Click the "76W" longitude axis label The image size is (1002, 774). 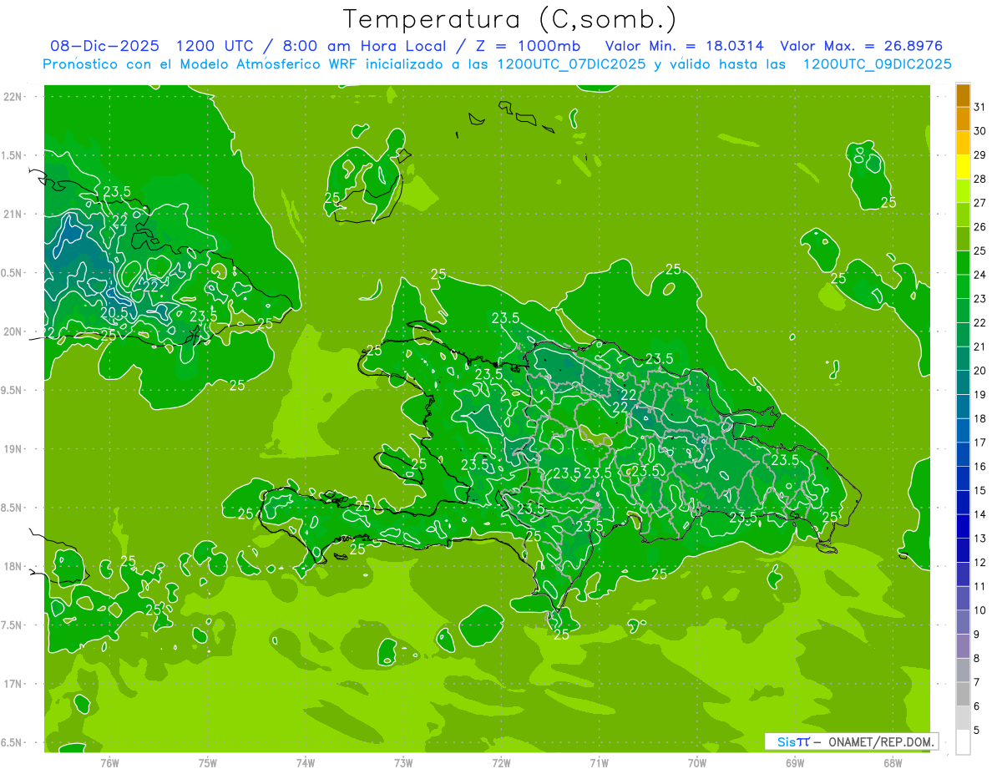(109, 762)
